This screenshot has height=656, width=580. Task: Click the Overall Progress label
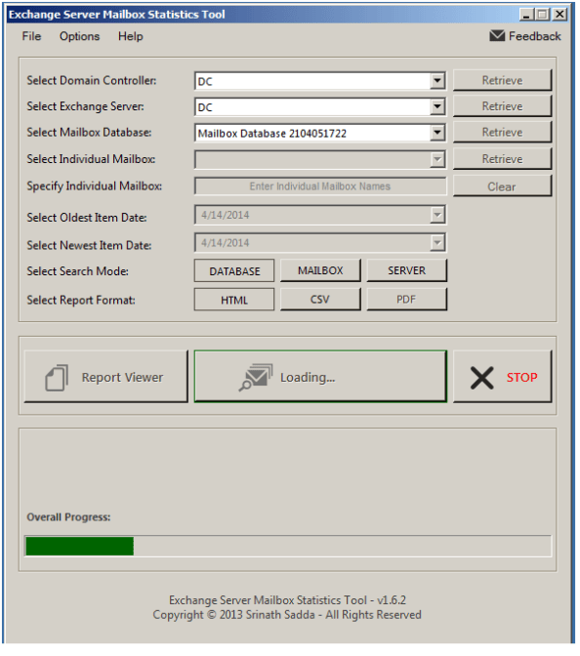[68, 517]
